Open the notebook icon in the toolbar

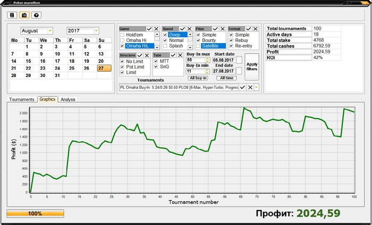coord(12,15)
